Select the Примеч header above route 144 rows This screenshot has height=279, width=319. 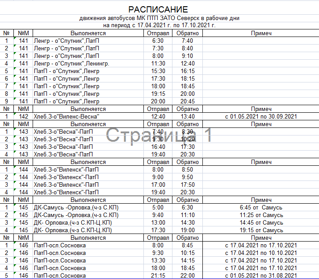[261, 162]
